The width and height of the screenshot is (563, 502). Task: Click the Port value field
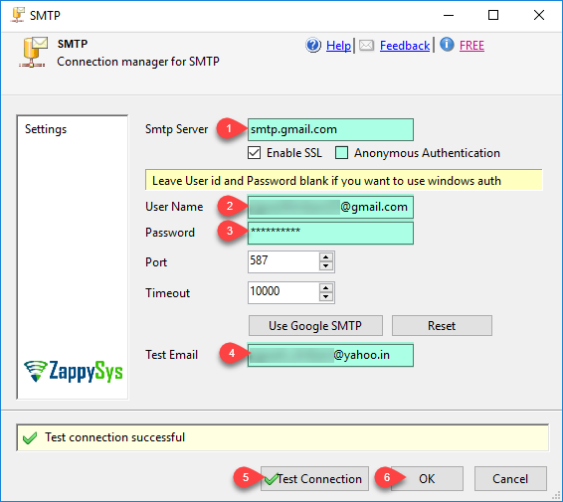tap(282, 261)
